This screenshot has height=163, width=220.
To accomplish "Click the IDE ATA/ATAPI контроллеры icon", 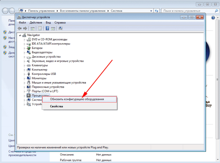I will (x=29, y=44).
